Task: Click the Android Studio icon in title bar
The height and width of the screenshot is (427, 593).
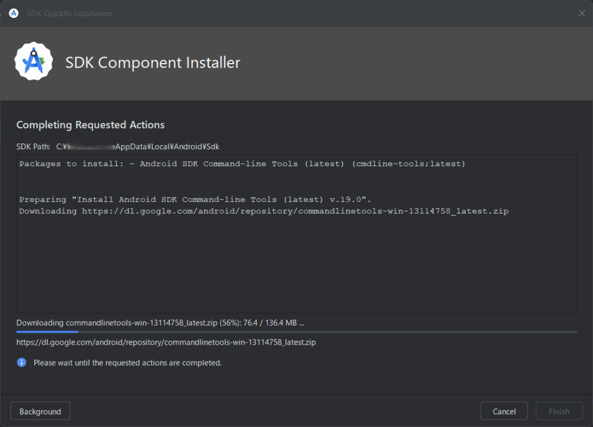Action: [x=13, y=13]
